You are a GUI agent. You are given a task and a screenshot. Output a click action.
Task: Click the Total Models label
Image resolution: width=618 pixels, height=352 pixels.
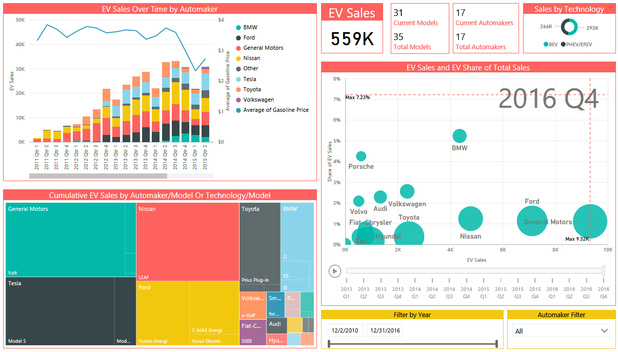(412, 47)
